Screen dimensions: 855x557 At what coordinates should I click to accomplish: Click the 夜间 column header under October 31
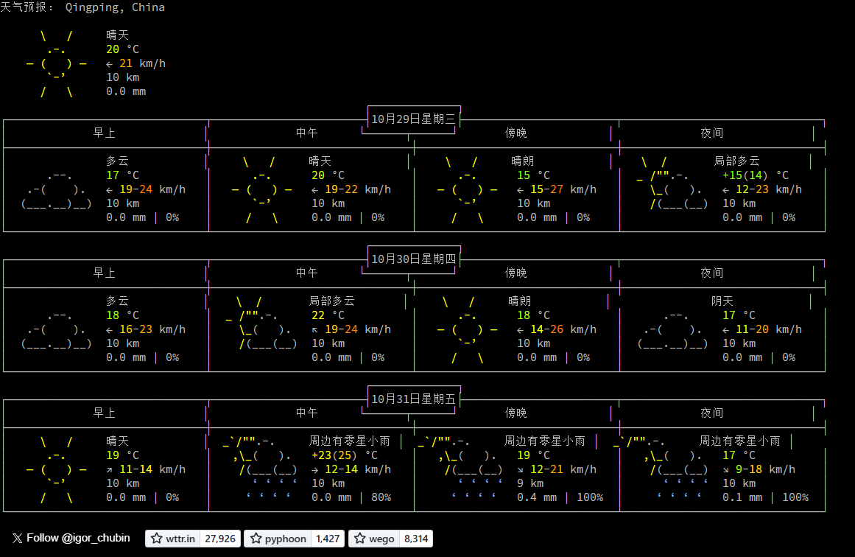[711, 413]
